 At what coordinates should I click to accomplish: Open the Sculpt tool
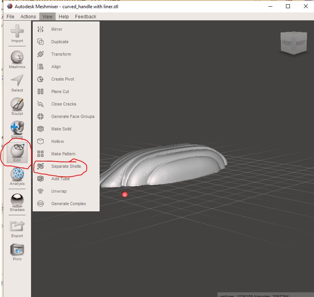click(17, 106)
